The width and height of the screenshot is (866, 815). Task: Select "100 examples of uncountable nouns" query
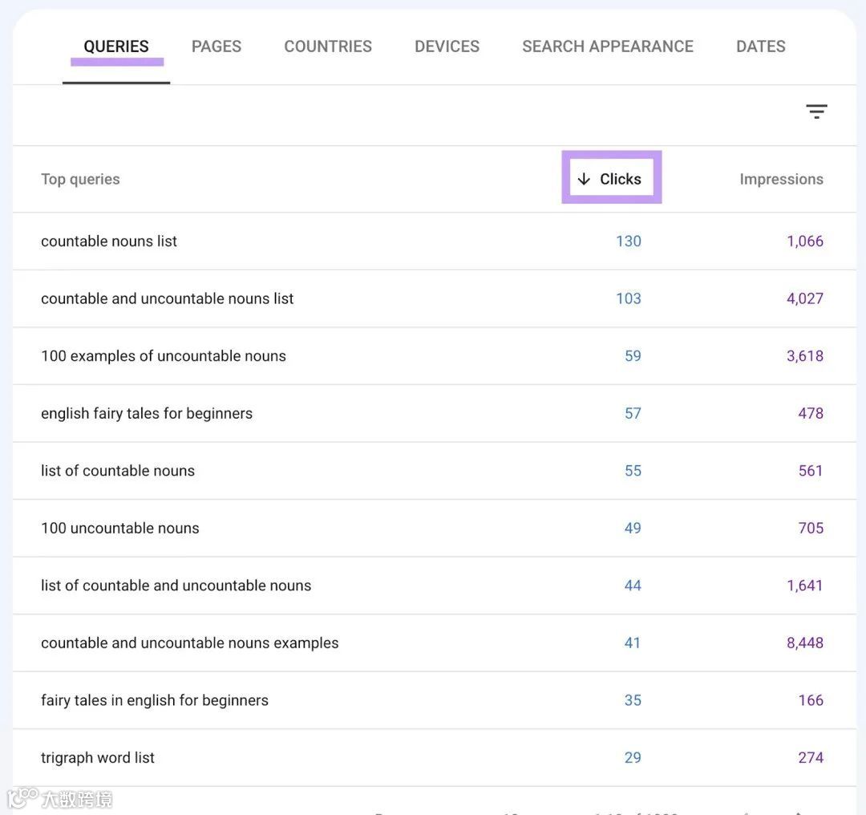coord(164,356)
